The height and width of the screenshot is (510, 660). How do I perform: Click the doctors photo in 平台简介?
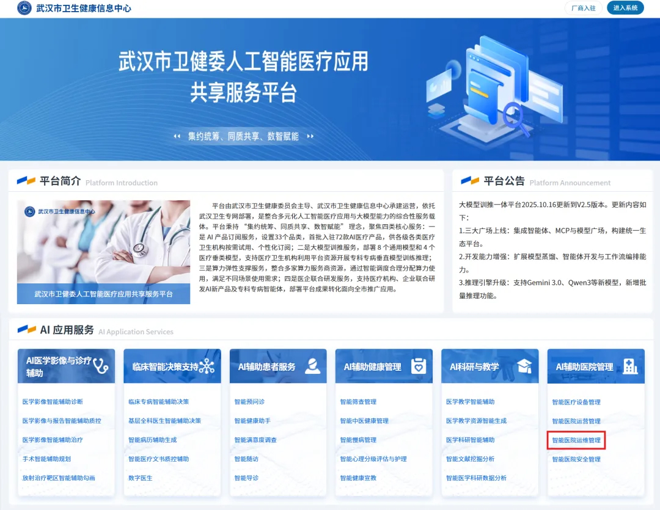pos(103,244)
